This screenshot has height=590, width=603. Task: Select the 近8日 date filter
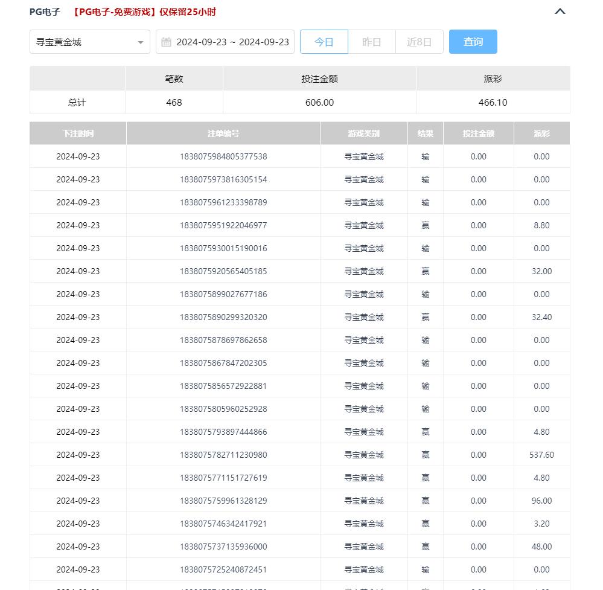(419, 42)
